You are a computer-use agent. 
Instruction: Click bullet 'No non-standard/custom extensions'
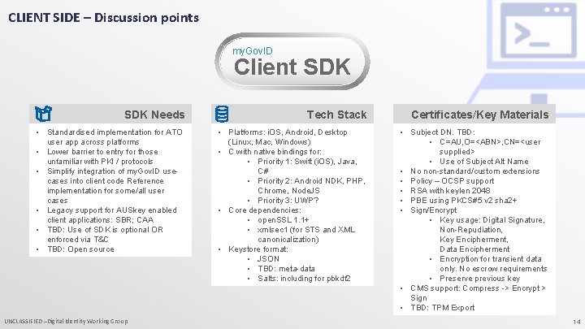point(475,171)
